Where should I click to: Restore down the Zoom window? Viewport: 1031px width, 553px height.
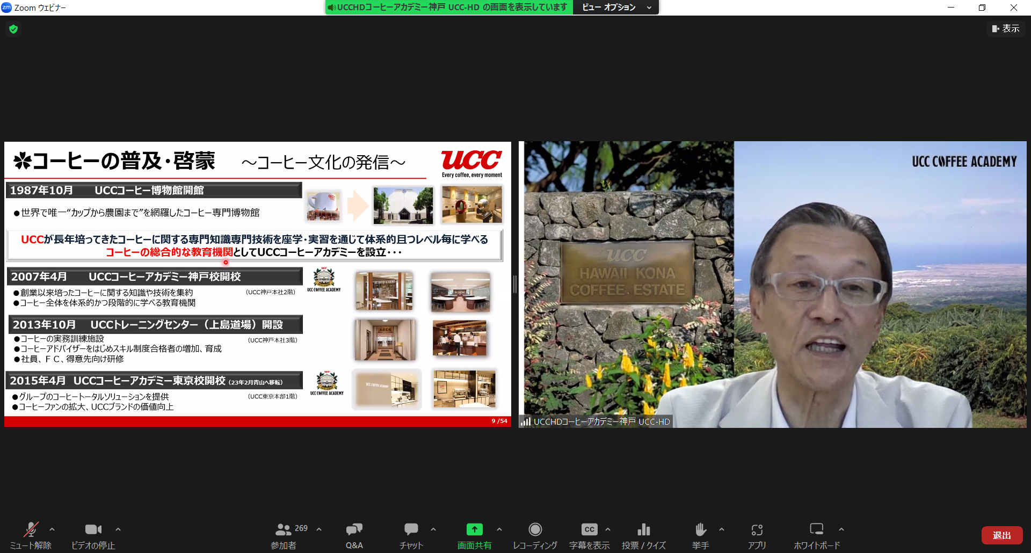982,8
